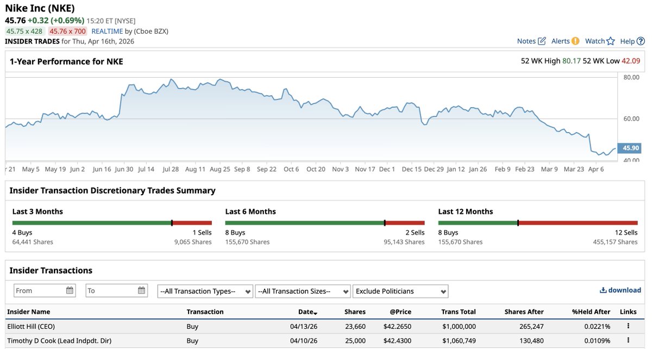This screenshot has height=349, width=652.
Task: Click the 04/10/26 date cell
Action: (x=304, y=341)
